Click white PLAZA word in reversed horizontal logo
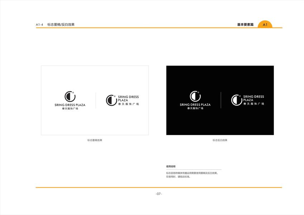Viewport: 304px width, 215px height. 248,100
